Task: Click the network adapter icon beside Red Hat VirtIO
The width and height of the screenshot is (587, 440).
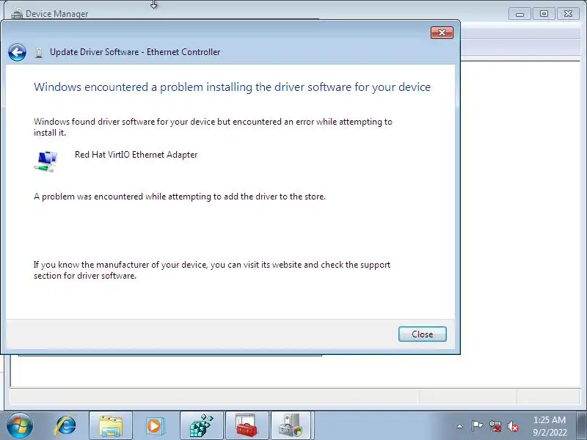Action: coord(45,161)
